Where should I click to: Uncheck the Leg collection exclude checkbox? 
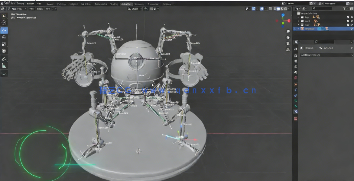point(347,17)
